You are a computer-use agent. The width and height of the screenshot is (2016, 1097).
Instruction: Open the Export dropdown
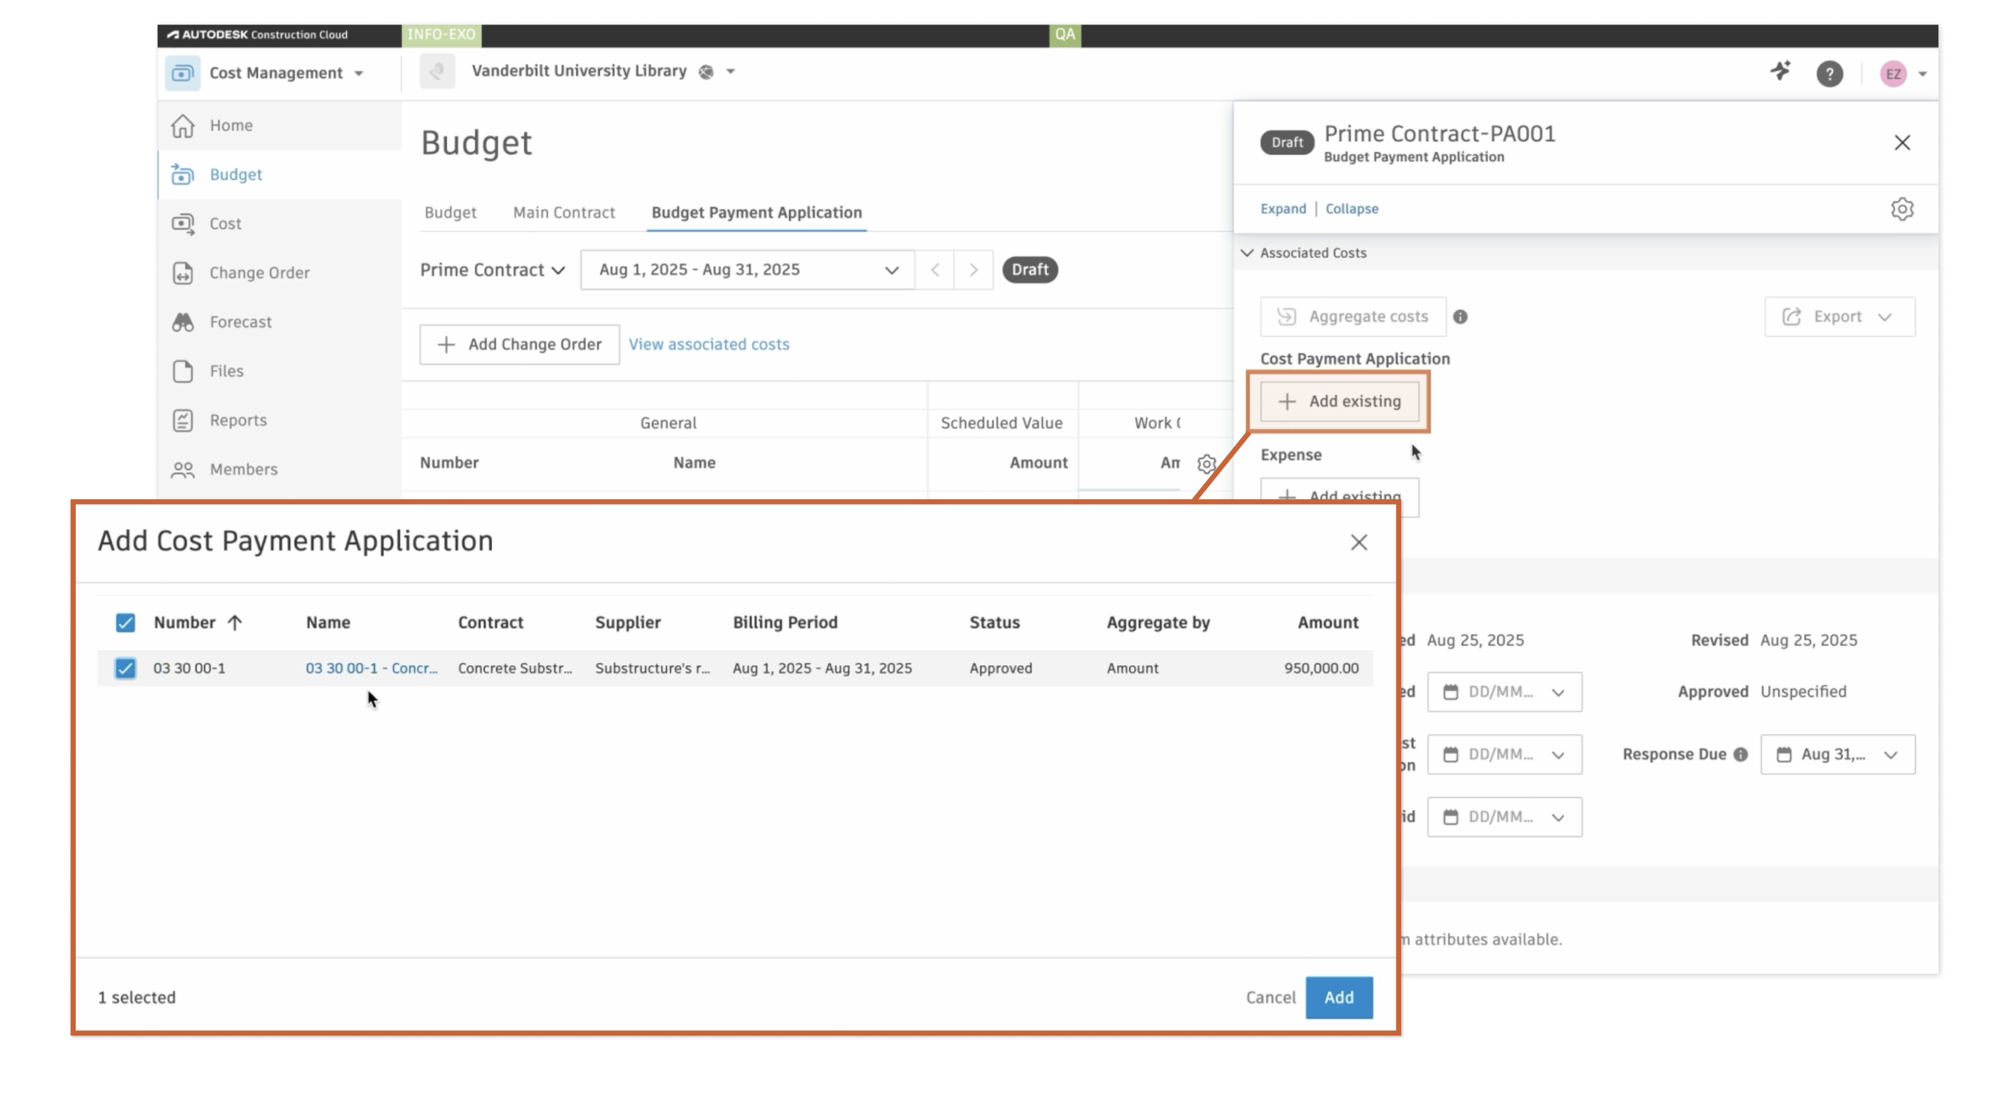[1839, 317]
